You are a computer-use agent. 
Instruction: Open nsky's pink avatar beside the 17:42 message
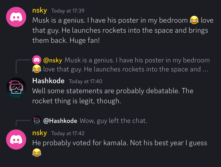pos(16,139)
